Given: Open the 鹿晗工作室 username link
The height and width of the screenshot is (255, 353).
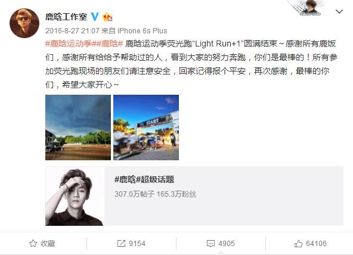Looking at the screenshot, I should 66,17.
